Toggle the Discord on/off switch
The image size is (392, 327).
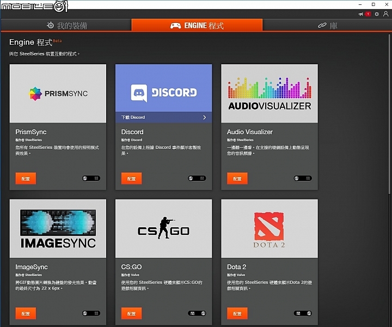197,178
